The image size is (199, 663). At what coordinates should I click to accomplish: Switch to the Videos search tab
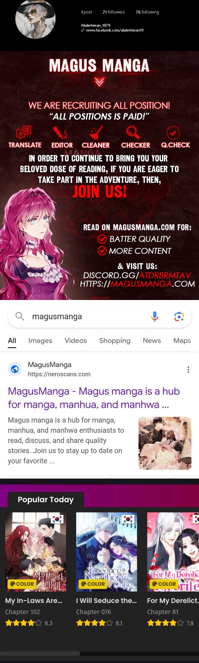(76, 340)
